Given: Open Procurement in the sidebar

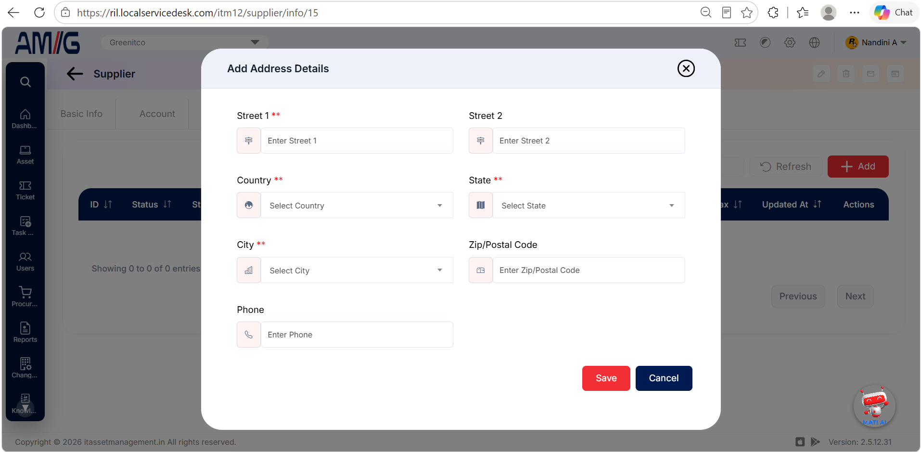Looking at the screenshot, I should [x=25, y=297].
